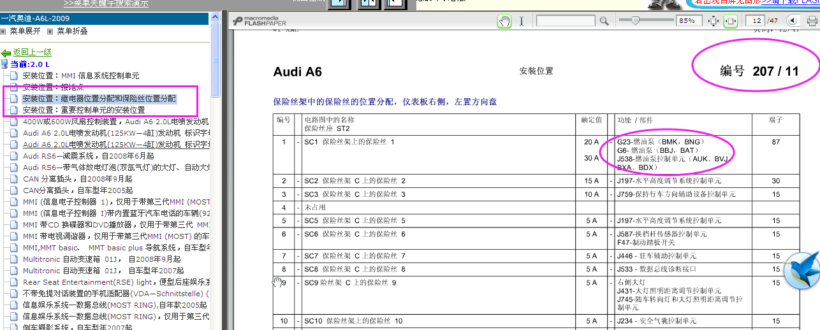
Task: Open MMI,MMT basic导航系统 entry
Action: coord(116,248)
